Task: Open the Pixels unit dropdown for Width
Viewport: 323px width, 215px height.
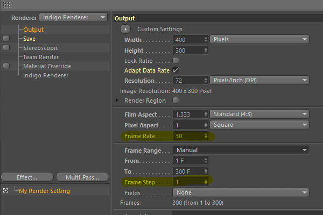Action: pos(259,39)
